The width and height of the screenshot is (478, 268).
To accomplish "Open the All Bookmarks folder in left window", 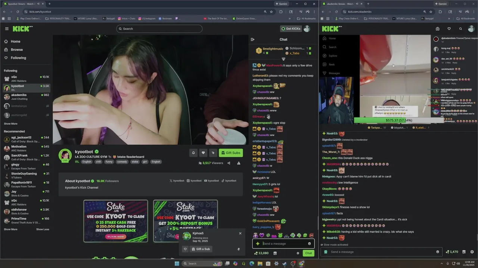I will coord(306,18).
